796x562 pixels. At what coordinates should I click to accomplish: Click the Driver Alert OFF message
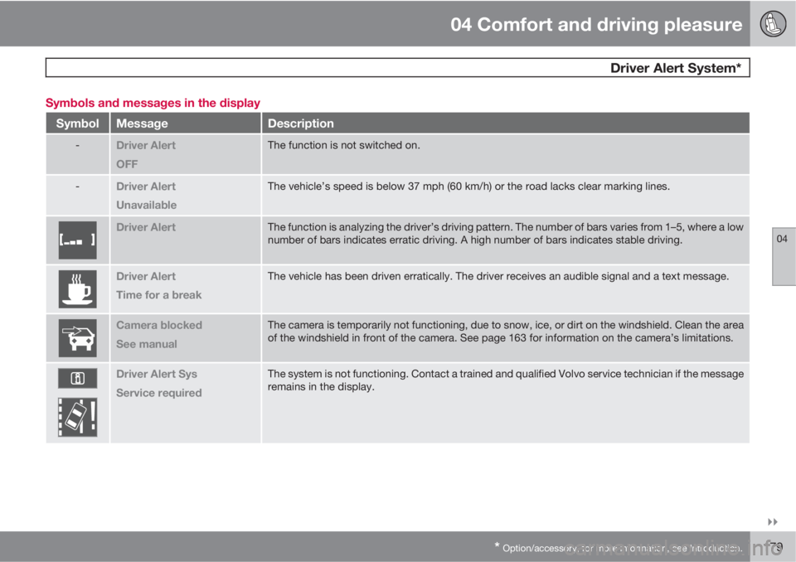point(146,154)
